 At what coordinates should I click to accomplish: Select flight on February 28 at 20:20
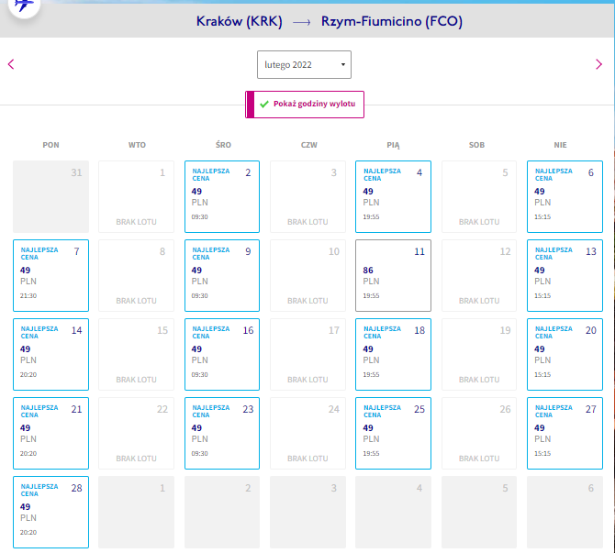(51, 512)
